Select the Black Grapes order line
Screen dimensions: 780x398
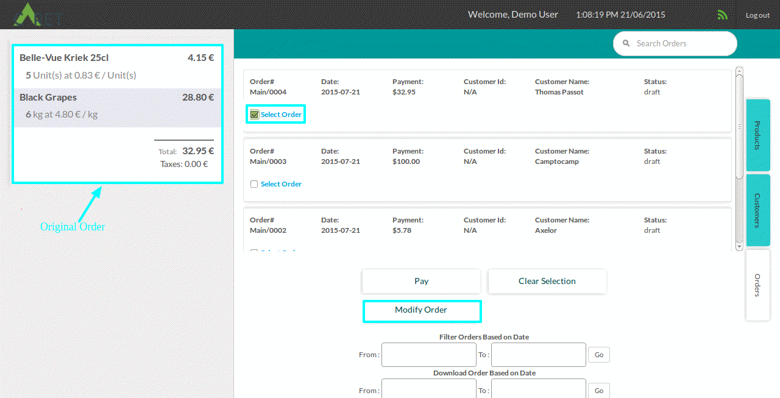pyautogui.click(x=116, y=105)
